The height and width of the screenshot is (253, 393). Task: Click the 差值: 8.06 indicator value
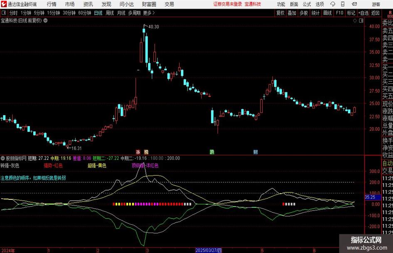coord(82,158)
